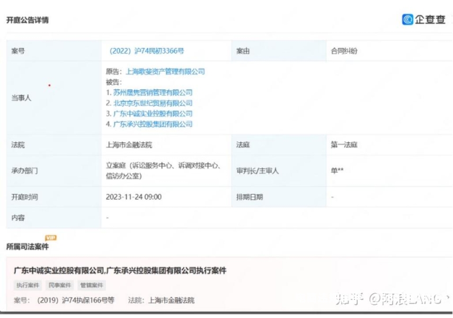This screenshot has height=318, width=453.
Task: Select the 执行案件 tag
Action: coord(28,285)
